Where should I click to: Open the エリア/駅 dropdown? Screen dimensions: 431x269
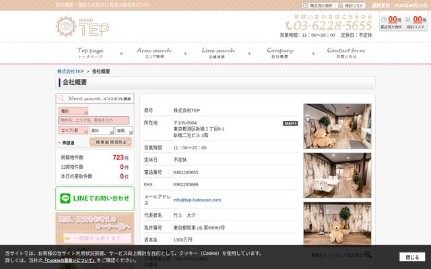(x=73, y=130)
